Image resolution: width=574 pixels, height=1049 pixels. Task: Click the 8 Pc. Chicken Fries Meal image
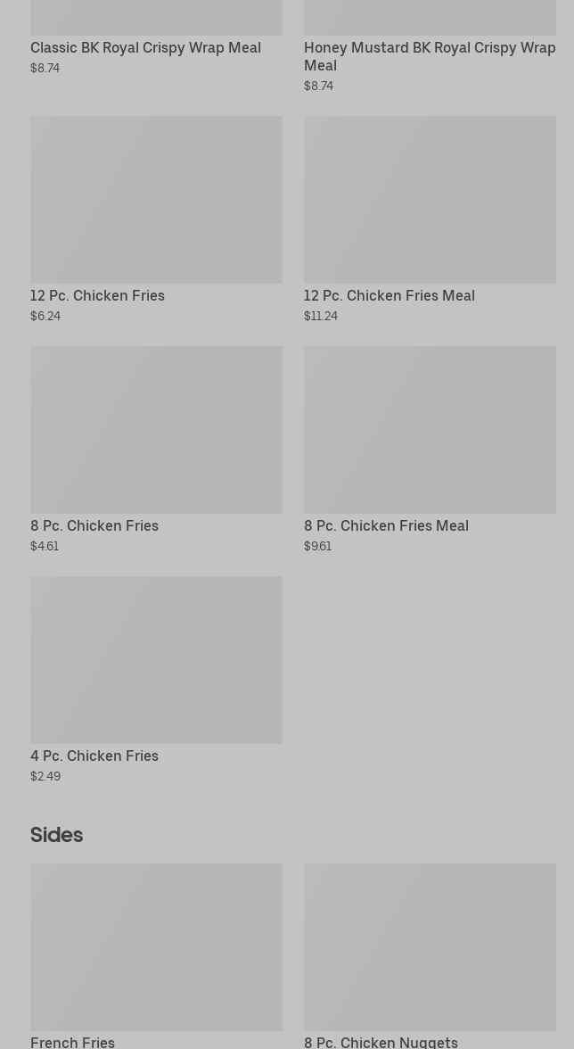point(430,430)
